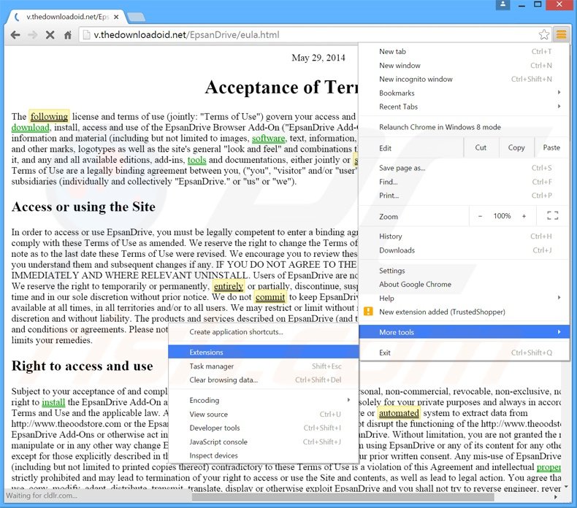Select About Google Chrome
Screen dimensions: 577x508
click(464, 285)
